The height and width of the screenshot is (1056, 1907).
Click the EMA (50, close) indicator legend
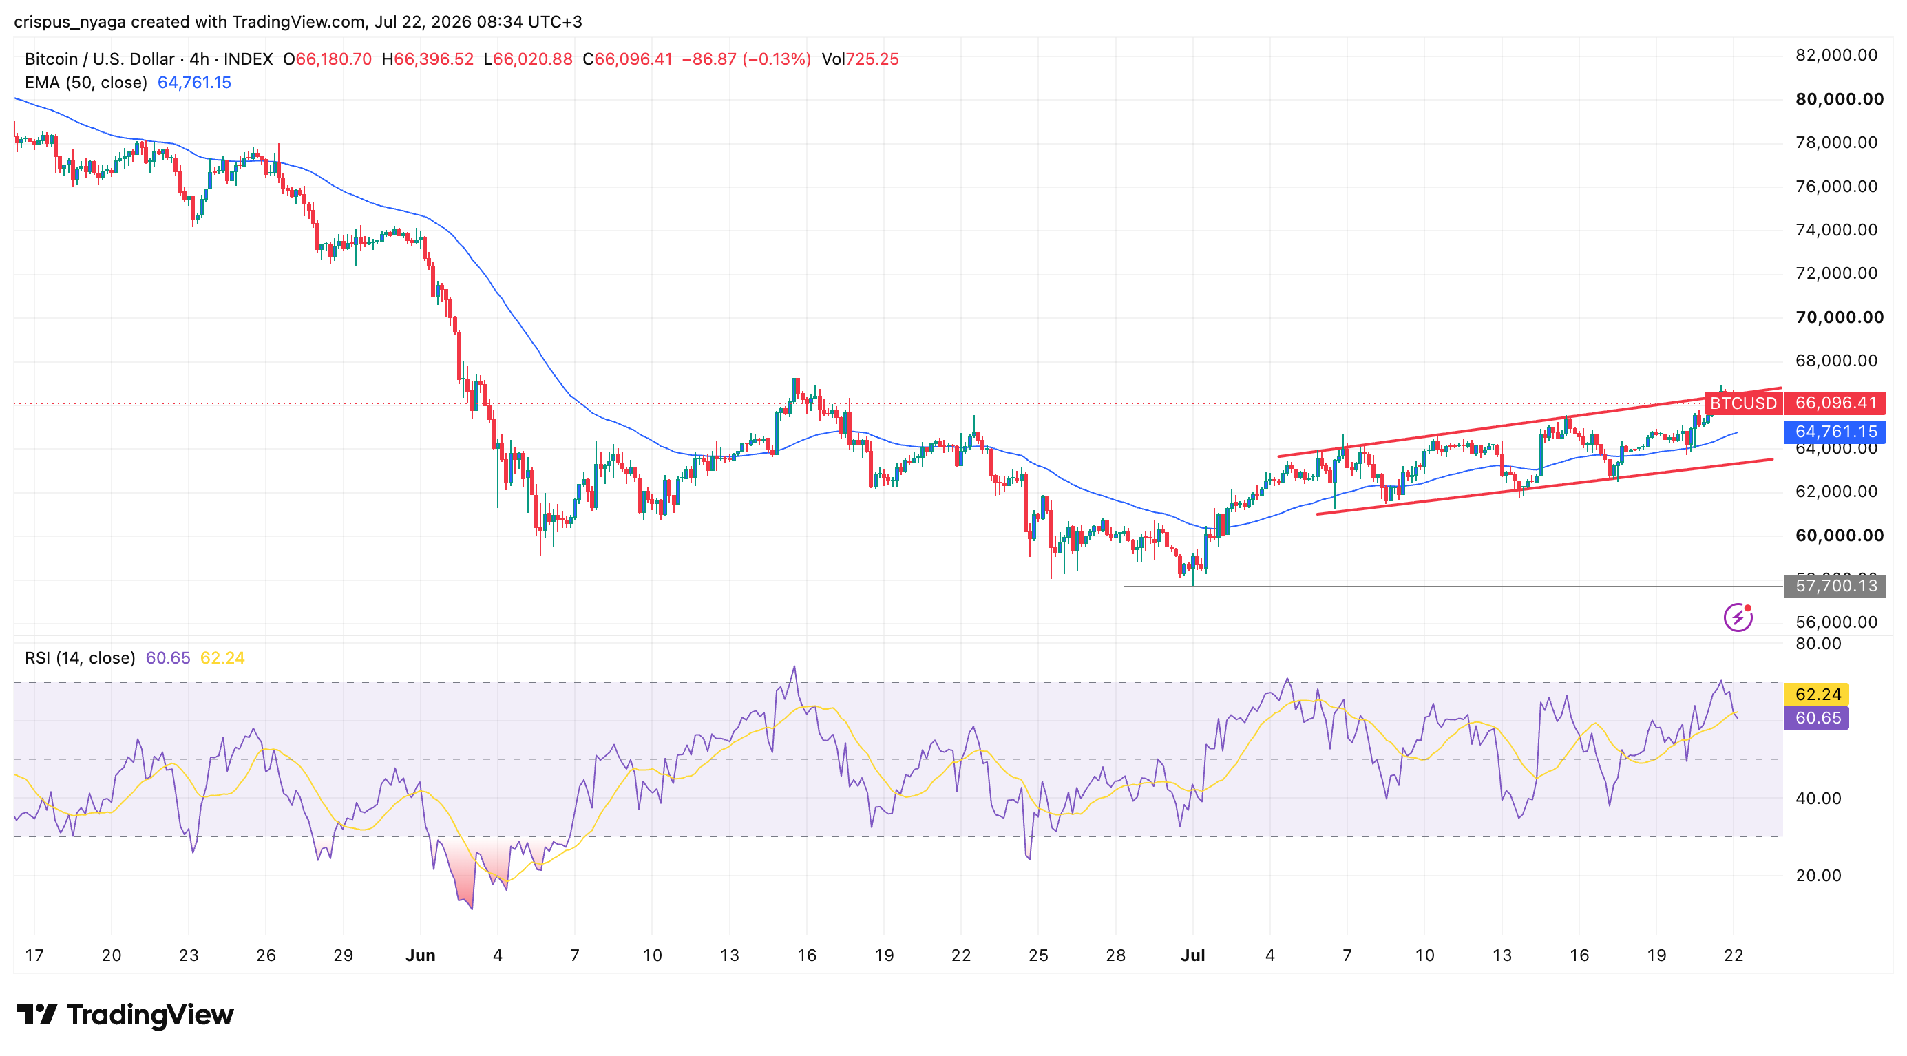coord(86,83)
